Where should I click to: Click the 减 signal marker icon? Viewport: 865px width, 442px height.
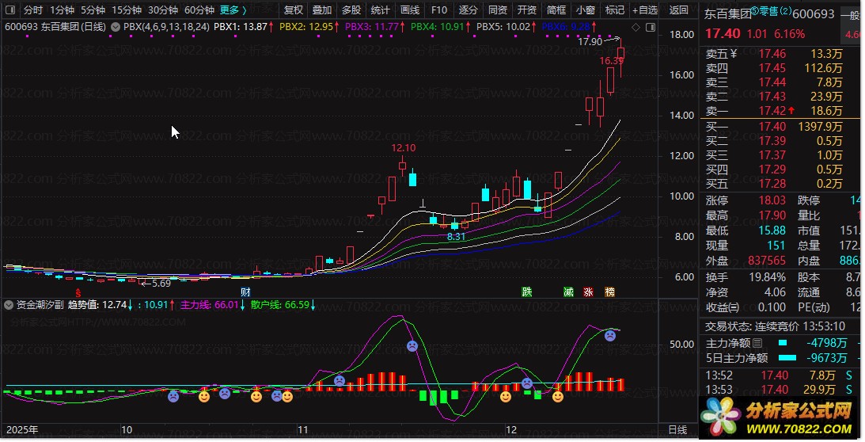[x=568, y=291]
